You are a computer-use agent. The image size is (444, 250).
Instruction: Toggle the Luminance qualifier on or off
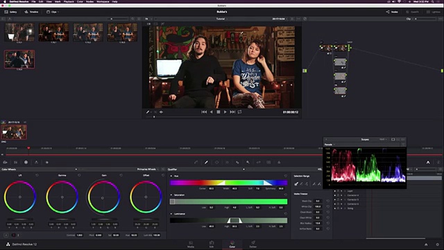pos(171,214)
